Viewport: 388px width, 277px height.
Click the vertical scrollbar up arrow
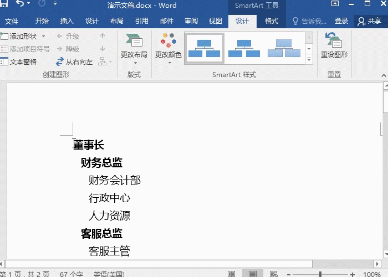point(385,86)
